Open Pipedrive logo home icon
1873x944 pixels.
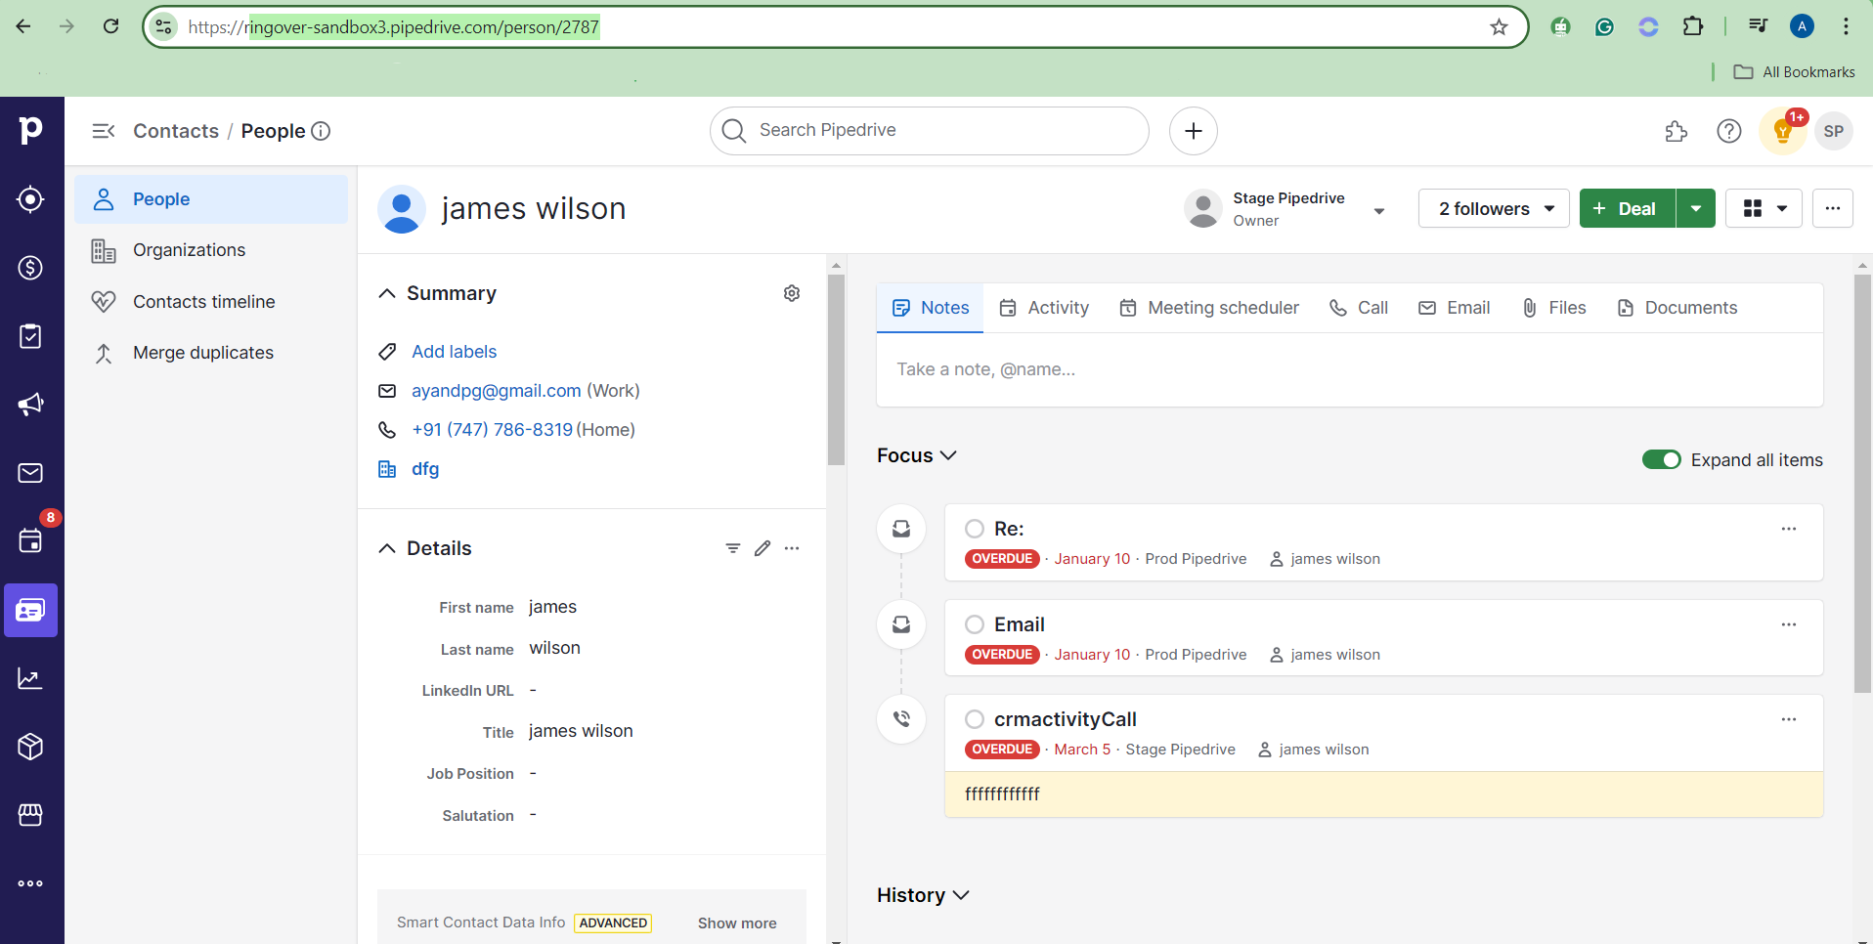(x=31, y=130)
